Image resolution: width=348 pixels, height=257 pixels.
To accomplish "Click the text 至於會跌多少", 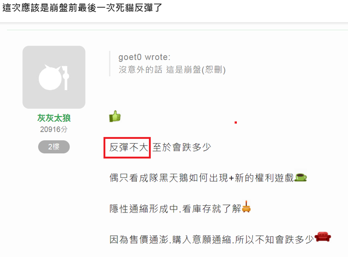I will pos(182,148).
